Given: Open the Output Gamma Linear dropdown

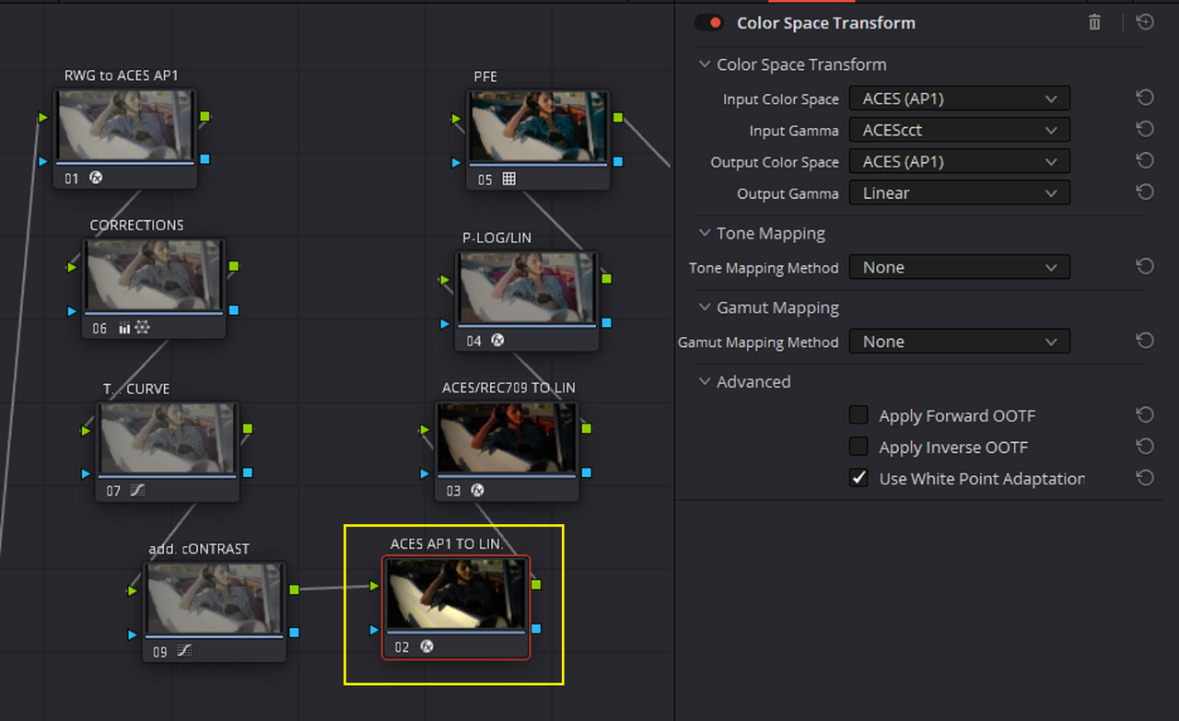Looking at the screenshot, I should coord(960,193).
